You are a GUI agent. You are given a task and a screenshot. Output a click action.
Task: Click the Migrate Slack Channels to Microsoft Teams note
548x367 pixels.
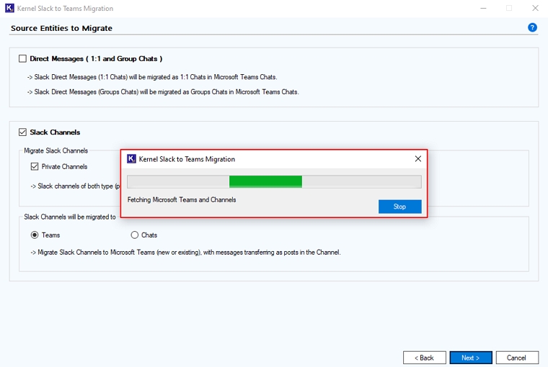click(x=185, y=253)
